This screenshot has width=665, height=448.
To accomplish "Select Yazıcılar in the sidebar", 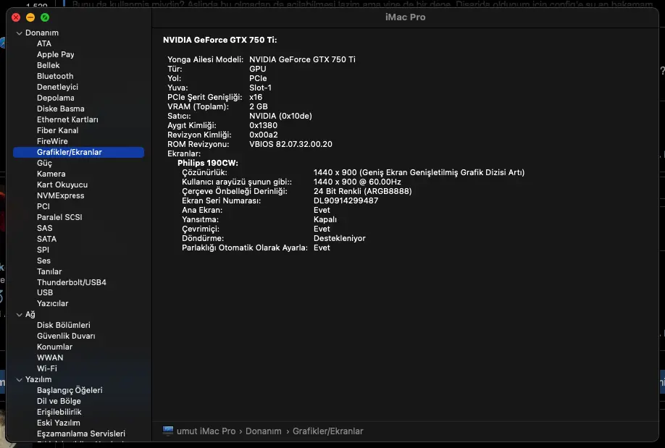I will [53, 303].
